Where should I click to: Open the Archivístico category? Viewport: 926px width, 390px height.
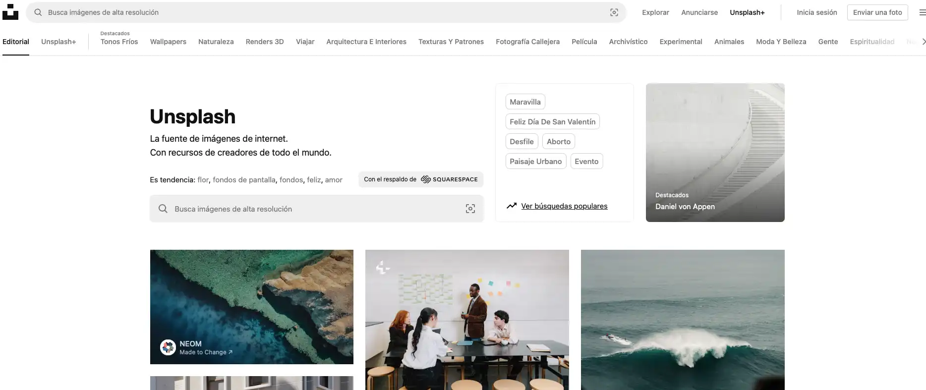628,42
